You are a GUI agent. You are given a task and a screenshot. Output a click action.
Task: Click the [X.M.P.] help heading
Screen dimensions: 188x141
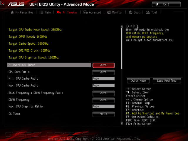click(x=132, y=26)
